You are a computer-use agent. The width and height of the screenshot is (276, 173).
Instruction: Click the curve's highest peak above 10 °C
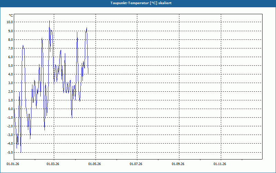tap(49, 21)
